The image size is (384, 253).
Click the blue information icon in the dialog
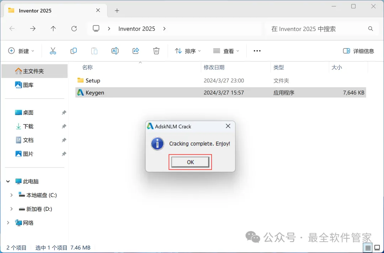(157, 144)
